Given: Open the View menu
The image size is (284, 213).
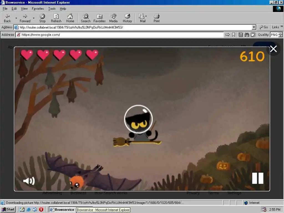Looking at the screenshot, I should 24,9.
